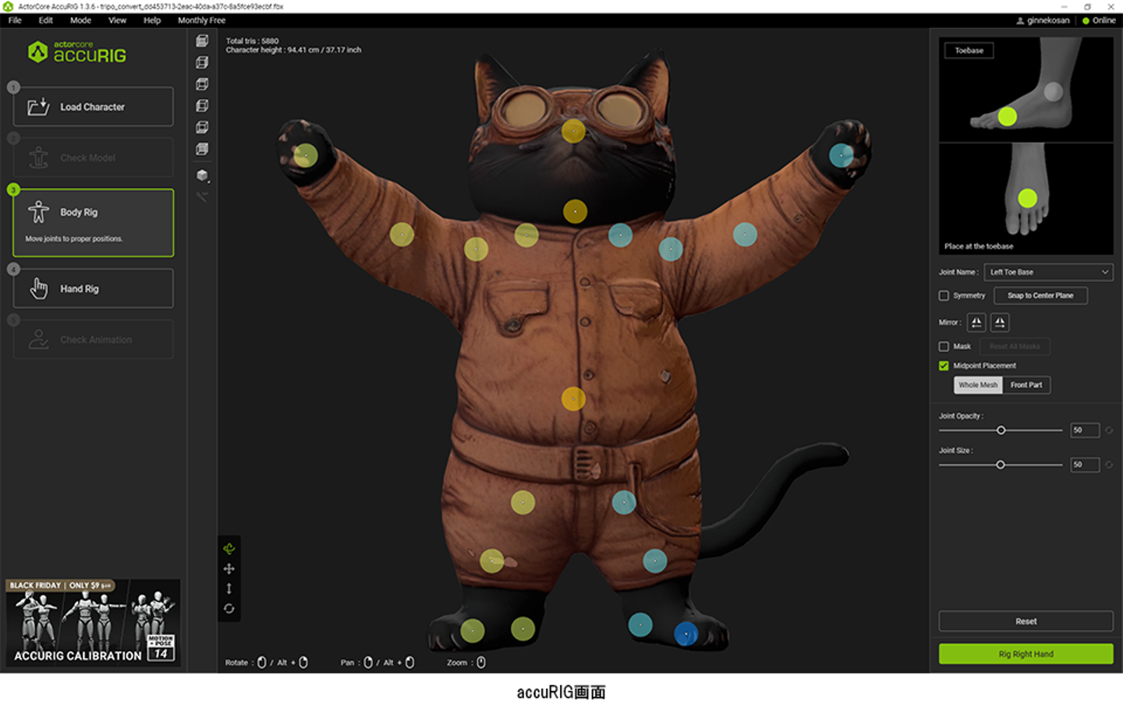Viewport: 1123px width, 711px height.
Task: Select the topmost view-cube icon in the viewport toolbar
Action: [202, 41]
